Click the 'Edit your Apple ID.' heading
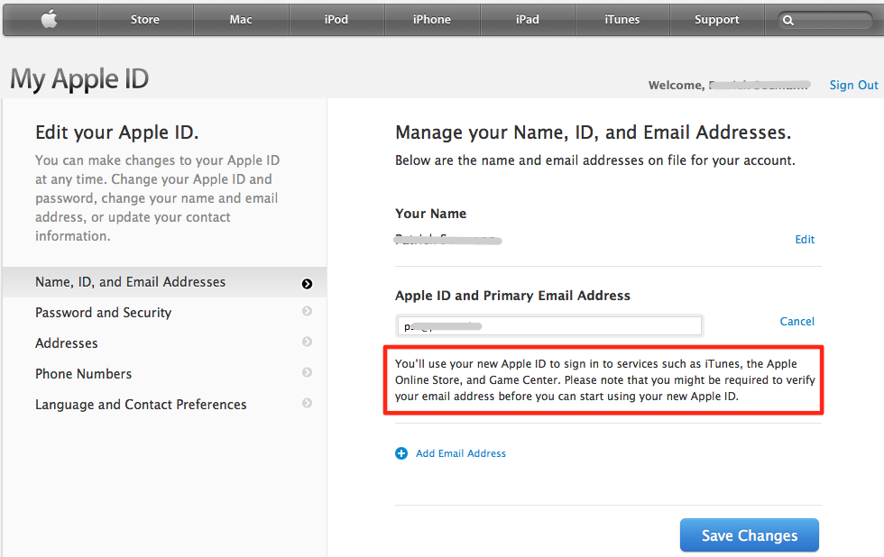 116,132
